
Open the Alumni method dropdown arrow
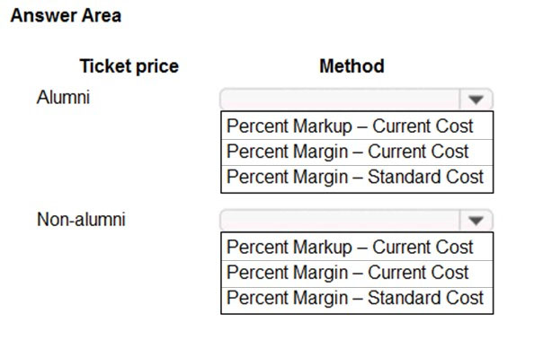click(x=476, y=100)
